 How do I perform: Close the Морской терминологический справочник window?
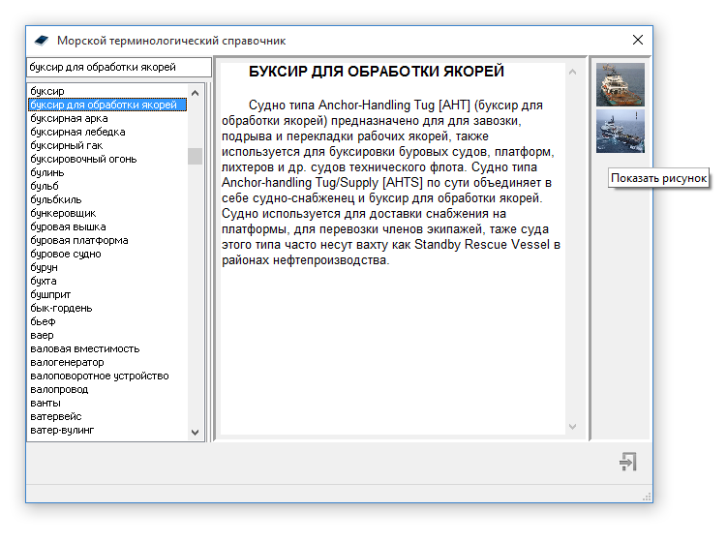(x=637, y=41)
